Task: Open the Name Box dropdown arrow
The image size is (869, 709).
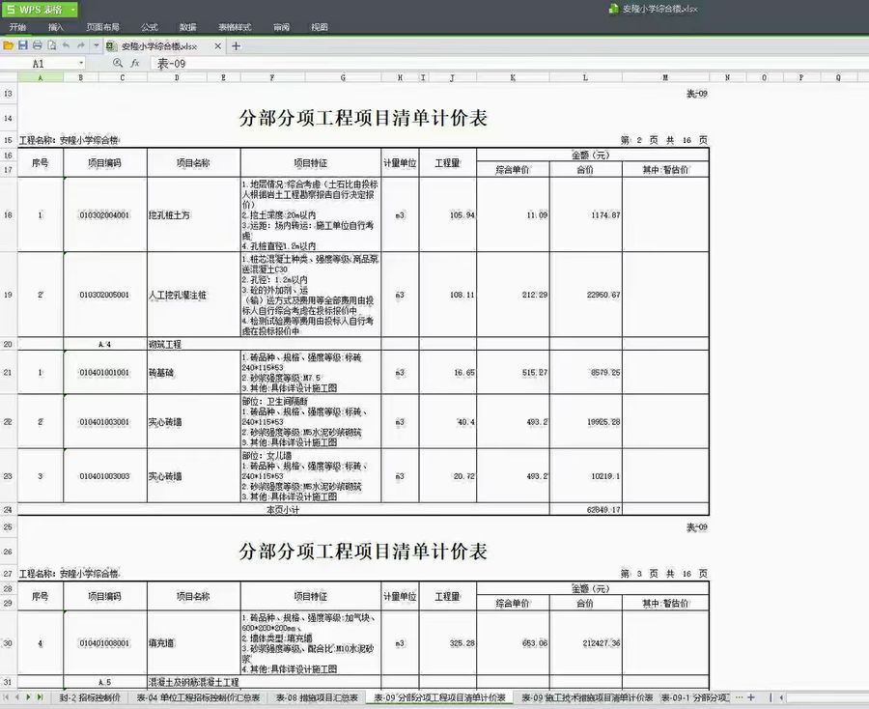Action: tap(81, 63)
